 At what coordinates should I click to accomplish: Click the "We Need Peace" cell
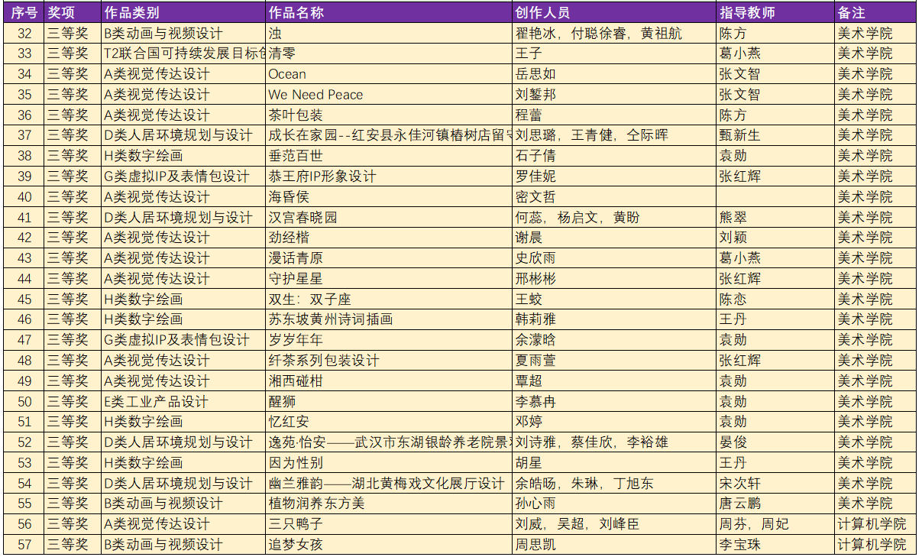tap(389, 95)
